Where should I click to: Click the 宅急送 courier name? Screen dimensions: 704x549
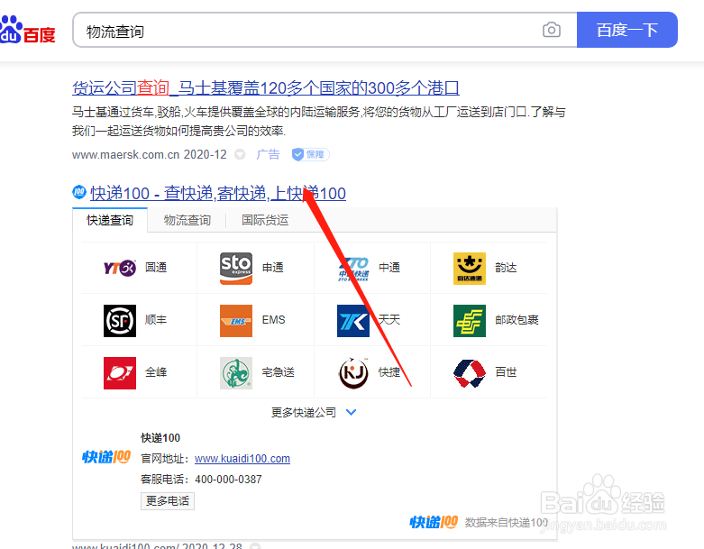tap(279, 371)
